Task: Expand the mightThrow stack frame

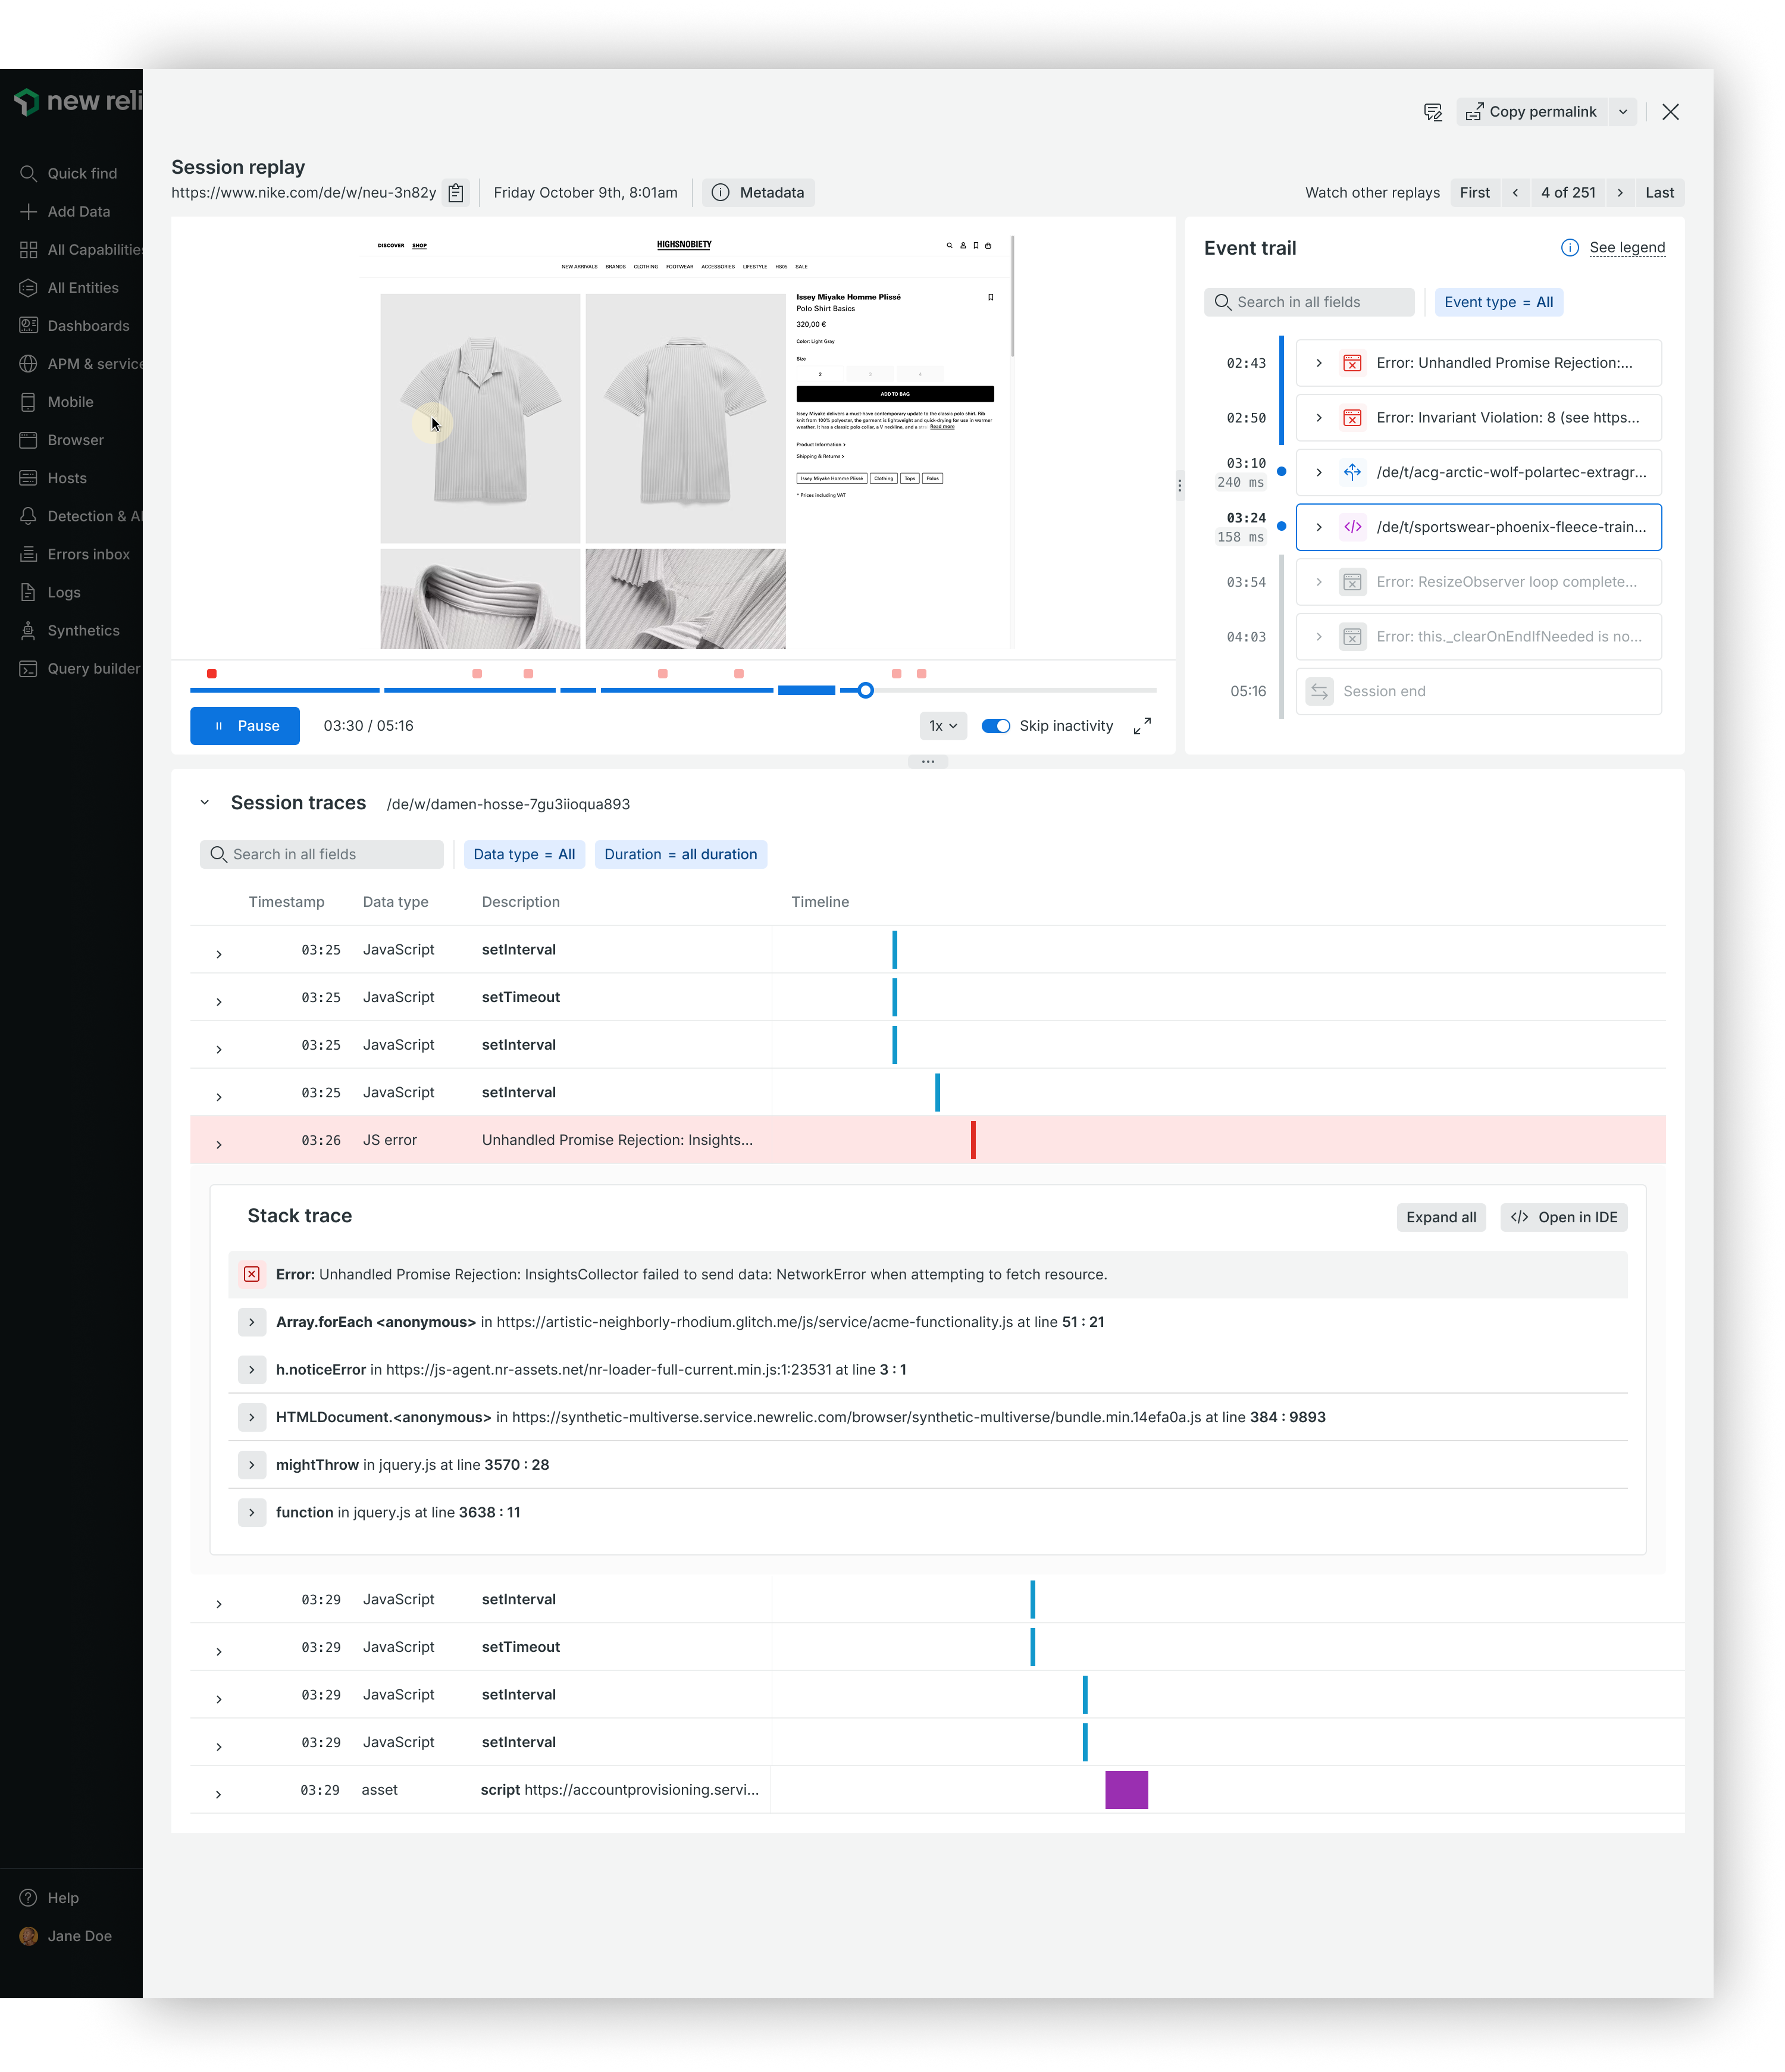Action: click(x=252, y=1465)
